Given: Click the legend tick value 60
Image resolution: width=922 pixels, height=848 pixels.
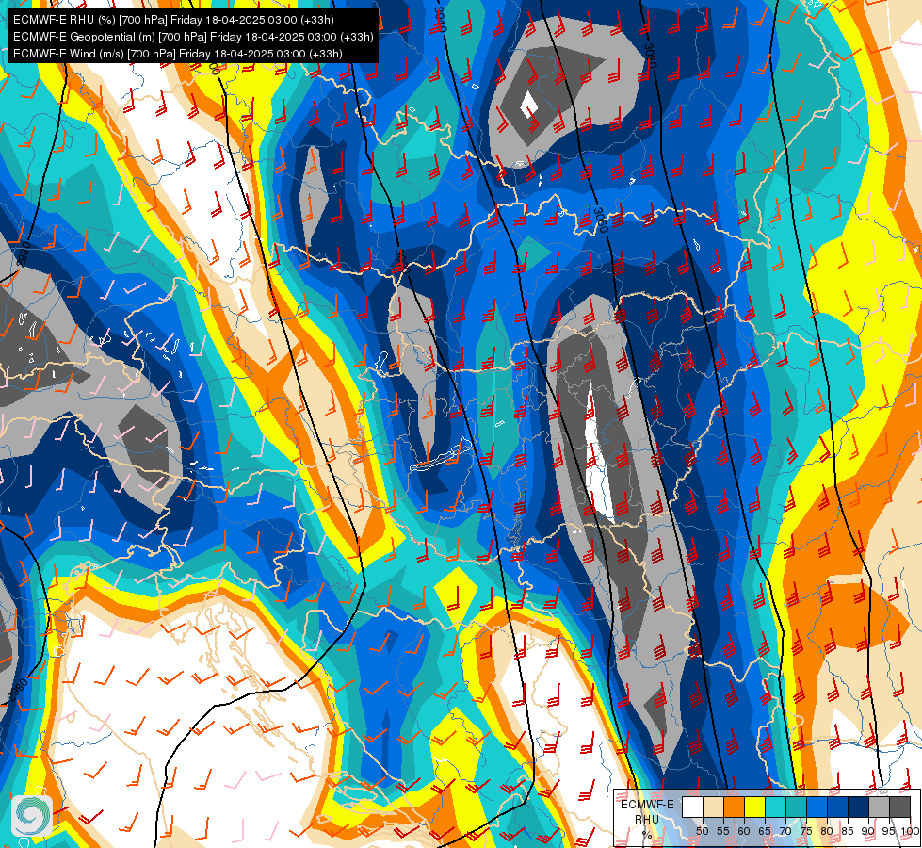Looking at the screenshot, I should pyautogui.click(x=744, y=831).
